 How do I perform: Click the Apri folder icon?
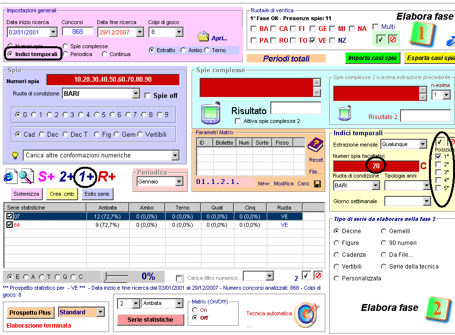click(203, 36)
